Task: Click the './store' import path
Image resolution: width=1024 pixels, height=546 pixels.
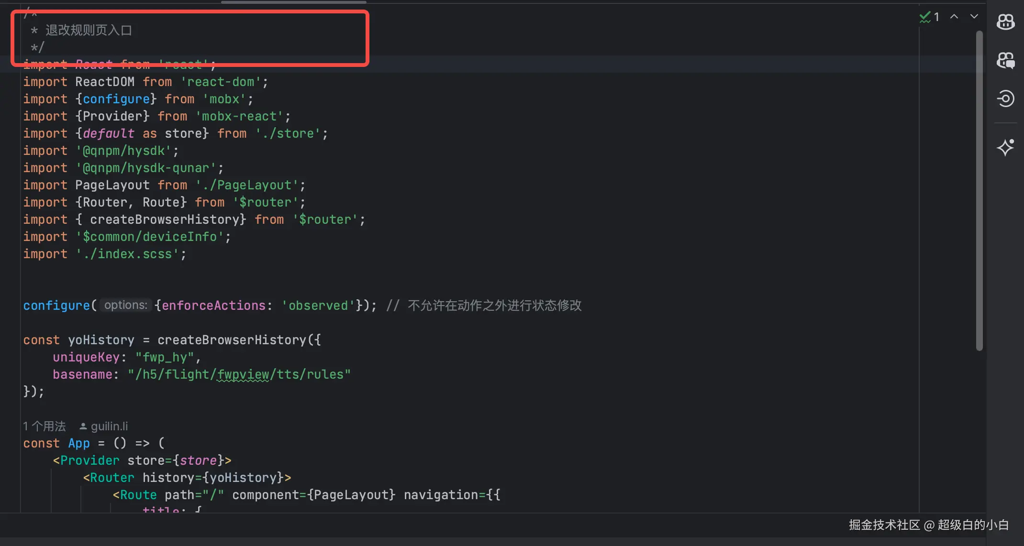Action: point(288,133)
